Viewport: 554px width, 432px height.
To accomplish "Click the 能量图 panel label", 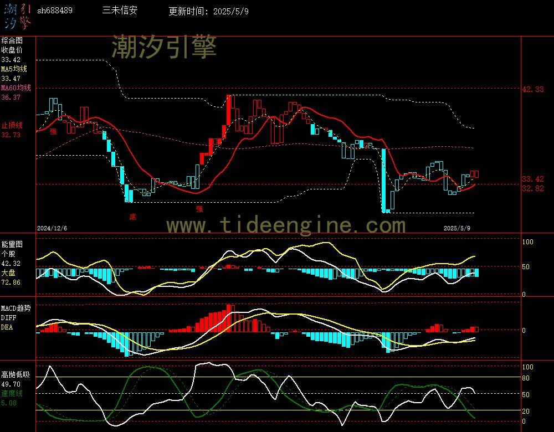I will pos(12,244).
